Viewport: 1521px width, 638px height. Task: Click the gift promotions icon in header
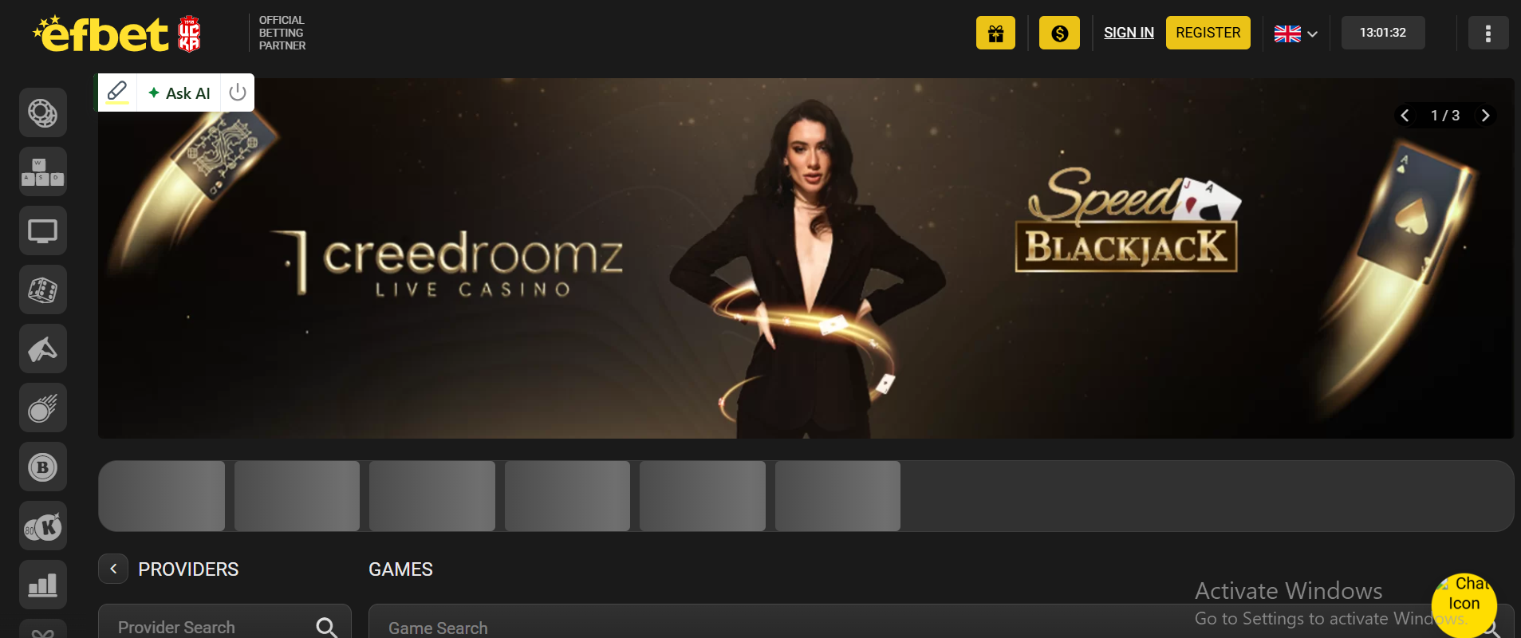point(995,33)
